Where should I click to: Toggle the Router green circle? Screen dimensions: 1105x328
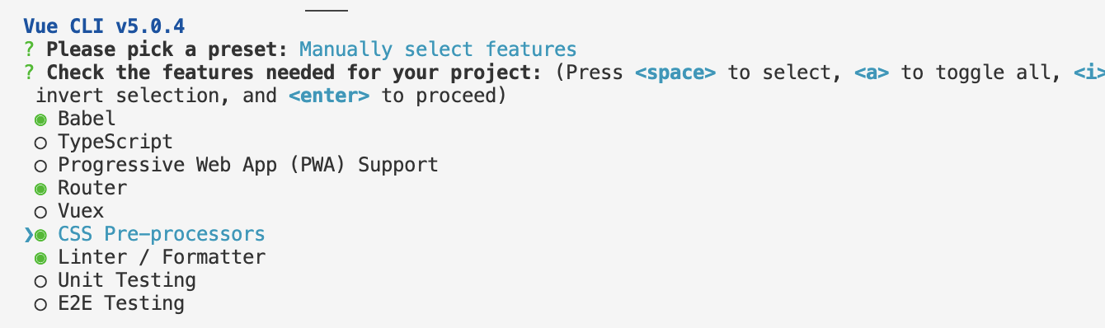click(40, 189)
